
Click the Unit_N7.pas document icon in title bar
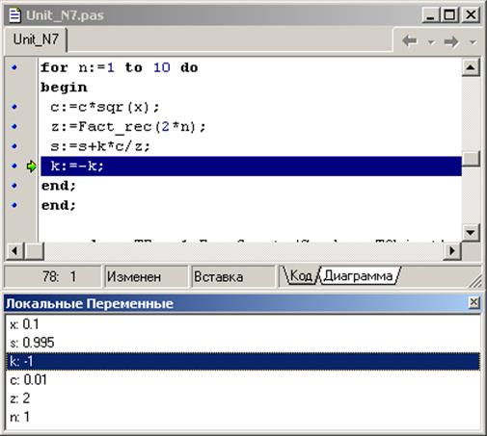pyautogui.click(x=14, y=15)
